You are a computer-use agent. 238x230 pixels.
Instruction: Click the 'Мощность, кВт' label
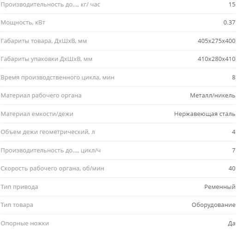click(23, 23)
